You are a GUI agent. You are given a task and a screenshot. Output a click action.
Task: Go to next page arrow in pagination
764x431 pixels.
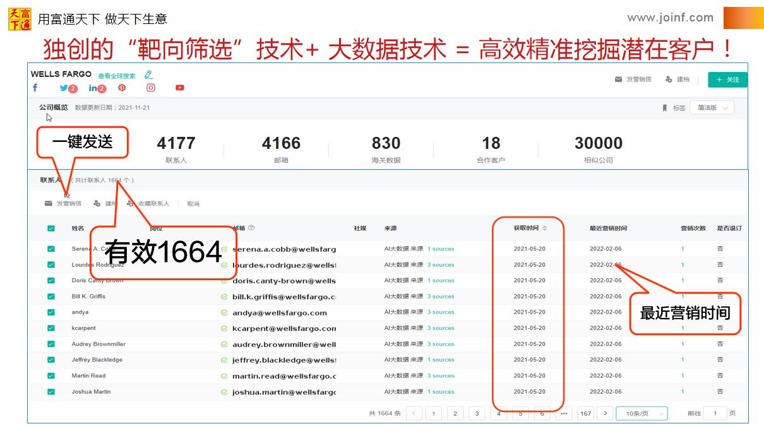coord(605,413)
